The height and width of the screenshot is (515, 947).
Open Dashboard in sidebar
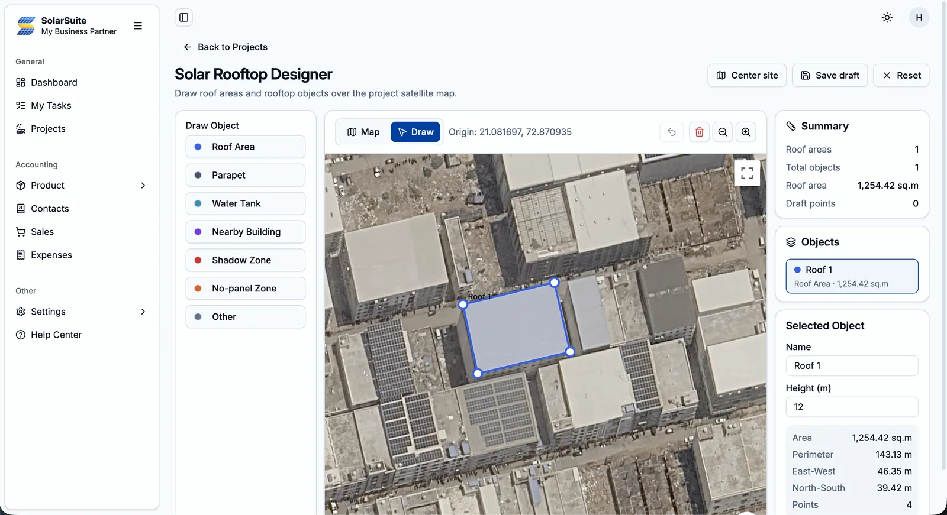click(x=82, y=83)
